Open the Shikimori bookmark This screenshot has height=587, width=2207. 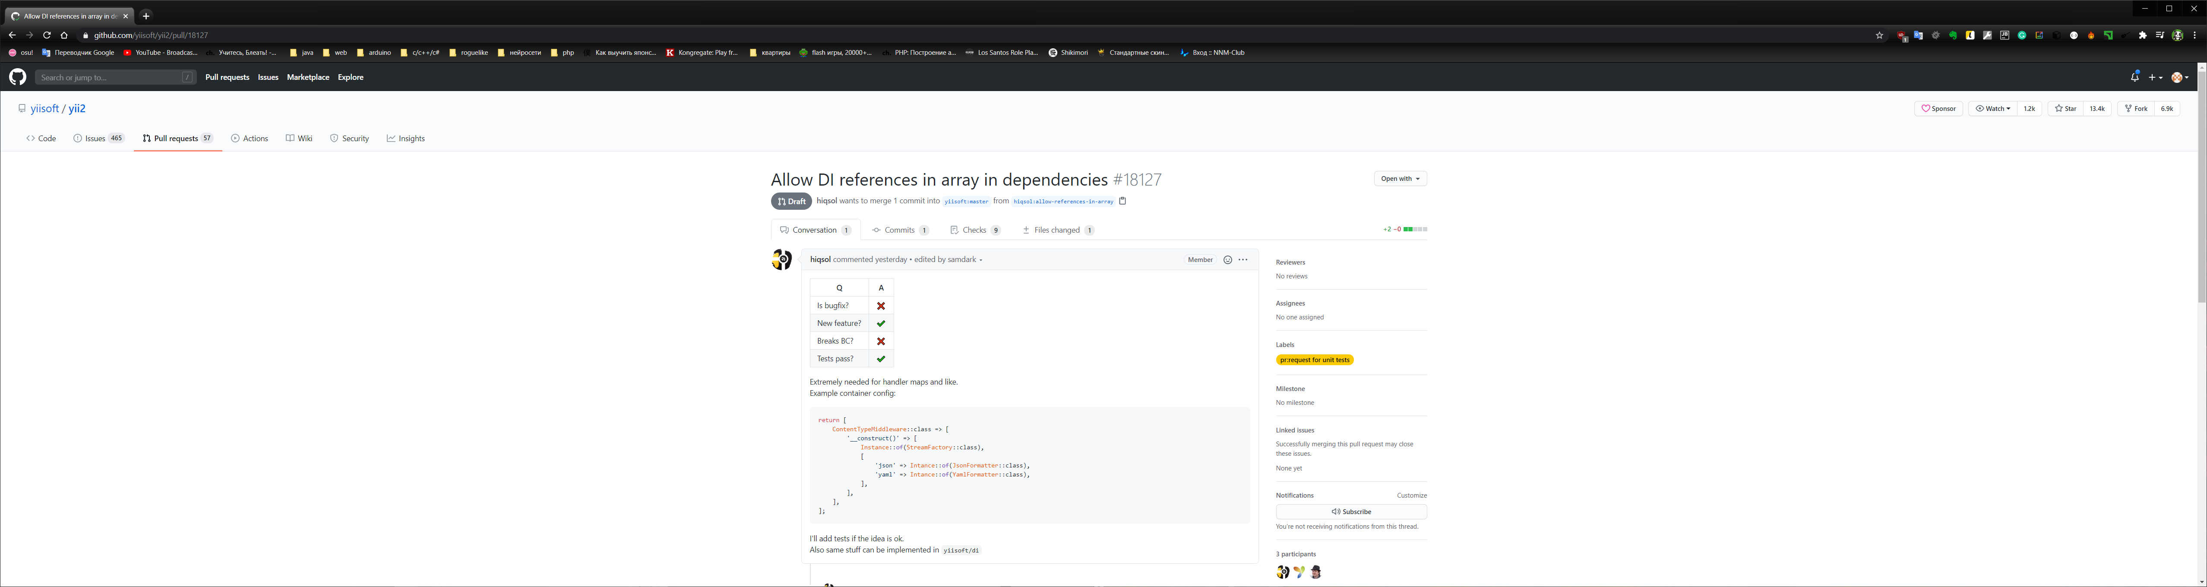tap(1069, 52)
